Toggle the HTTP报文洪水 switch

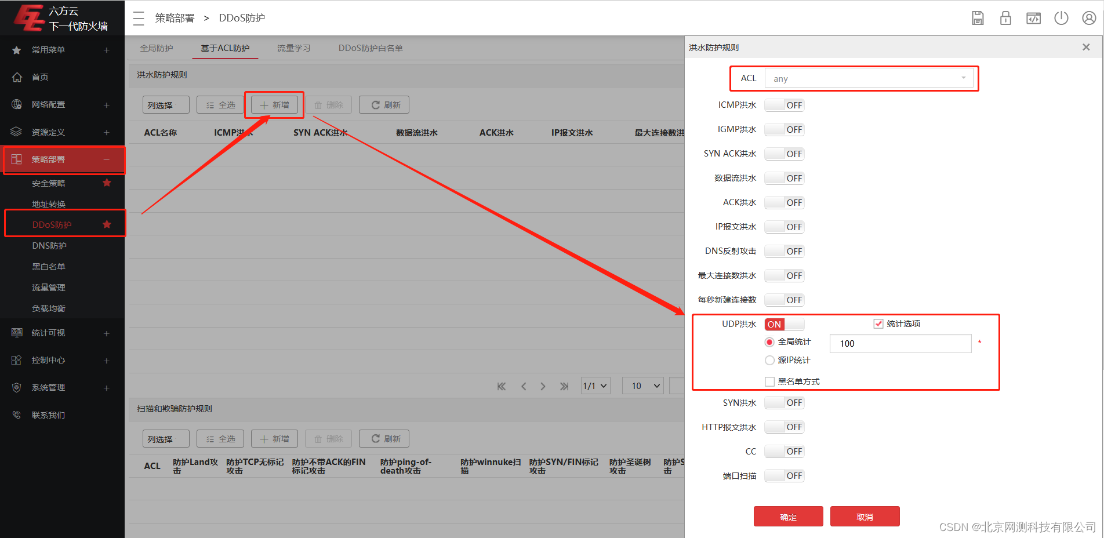[x=784, y=427]
